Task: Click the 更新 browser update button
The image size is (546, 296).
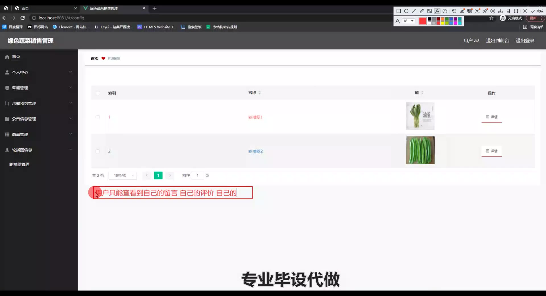Action: tap(533, 18)
